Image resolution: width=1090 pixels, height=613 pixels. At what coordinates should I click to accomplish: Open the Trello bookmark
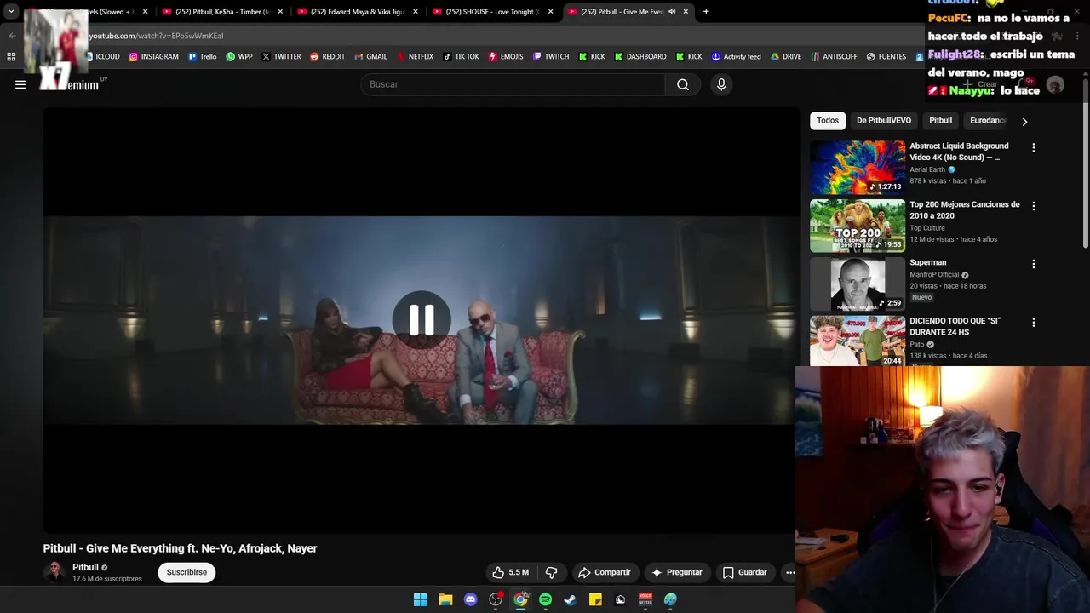click(x=202, y=57)
